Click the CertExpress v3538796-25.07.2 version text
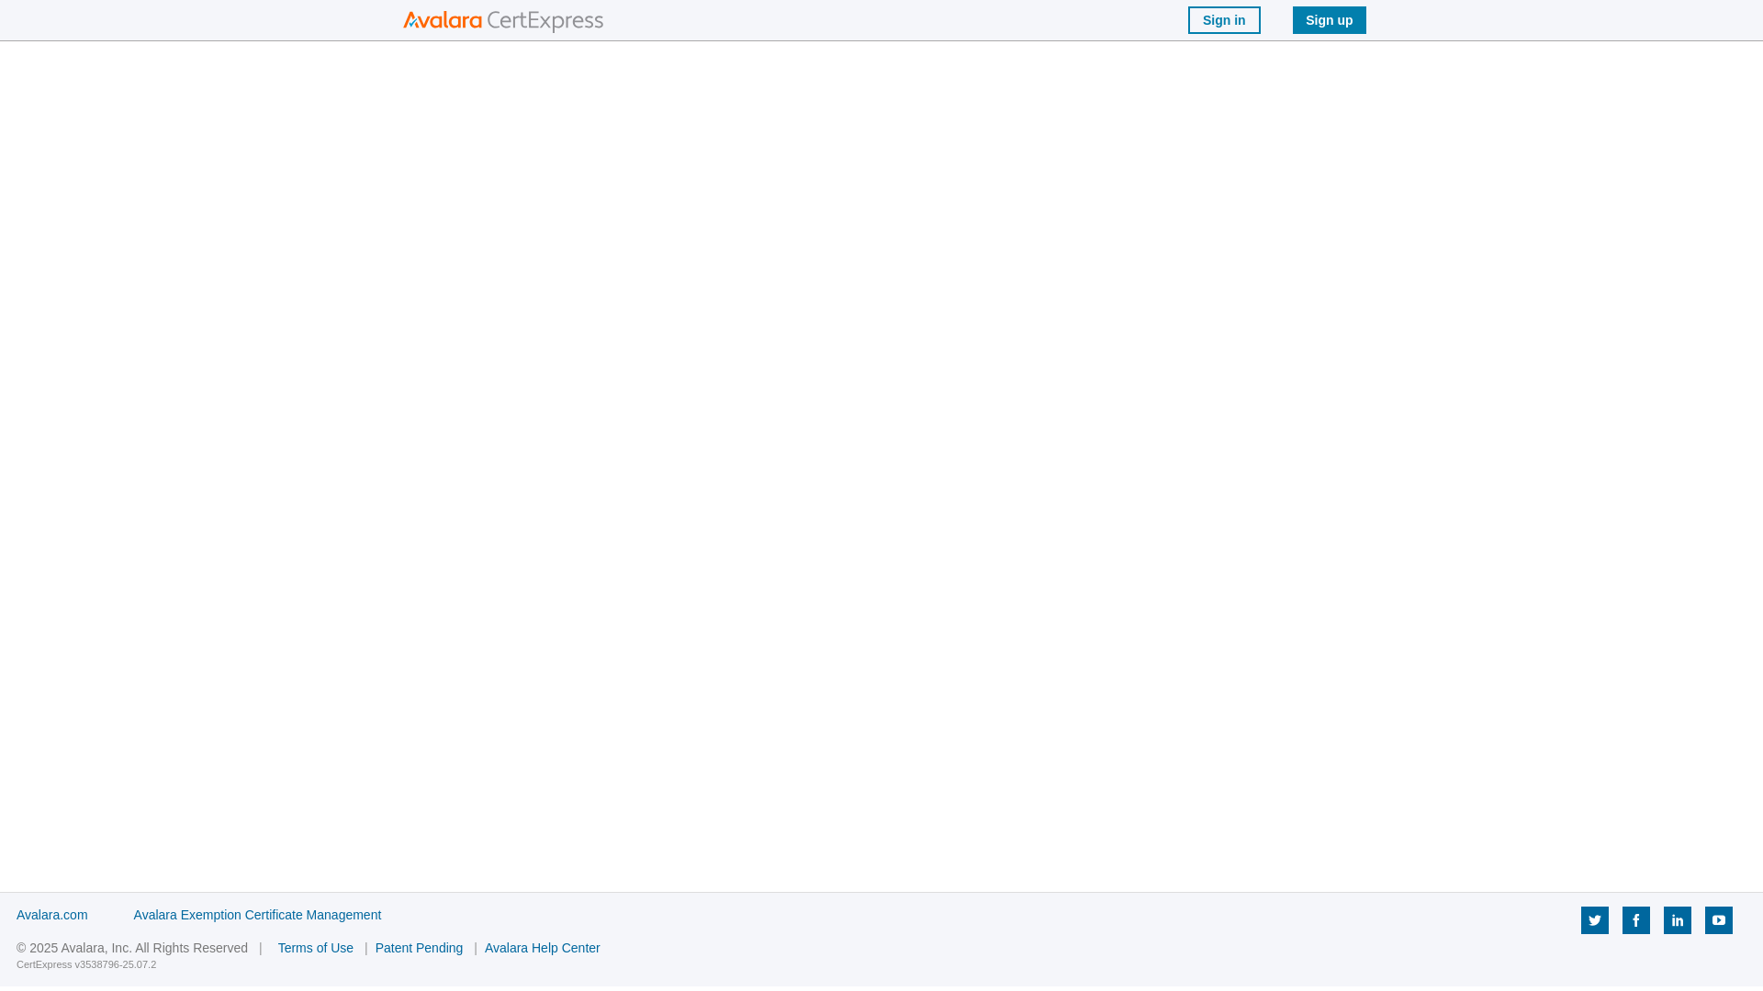 pyautogui.click(x=86, y=964)
